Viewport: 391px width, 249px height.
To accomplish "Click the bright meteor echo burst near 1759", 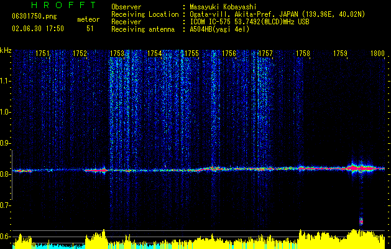I will (x=361, y=168).
